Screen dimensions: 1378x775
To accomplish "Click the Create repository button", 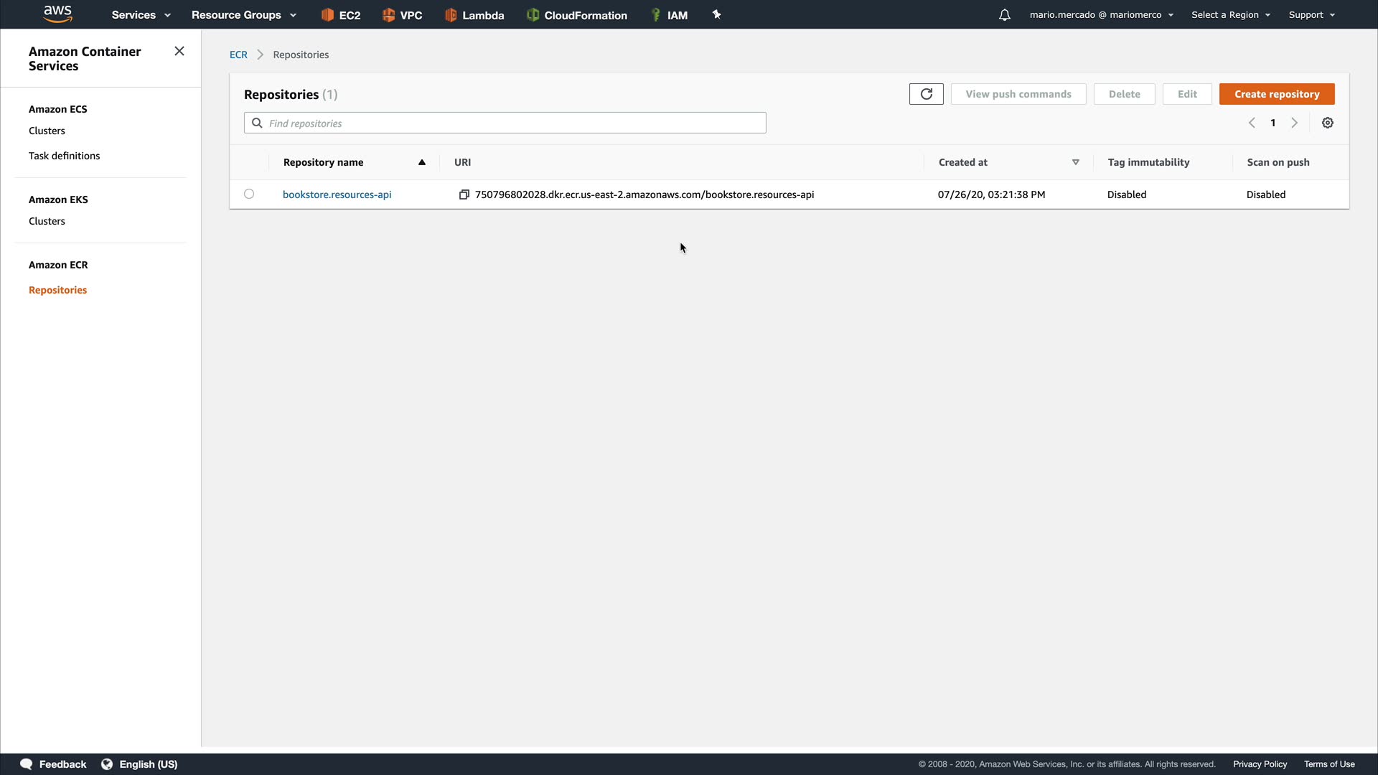I will [x=1276, y=94].
